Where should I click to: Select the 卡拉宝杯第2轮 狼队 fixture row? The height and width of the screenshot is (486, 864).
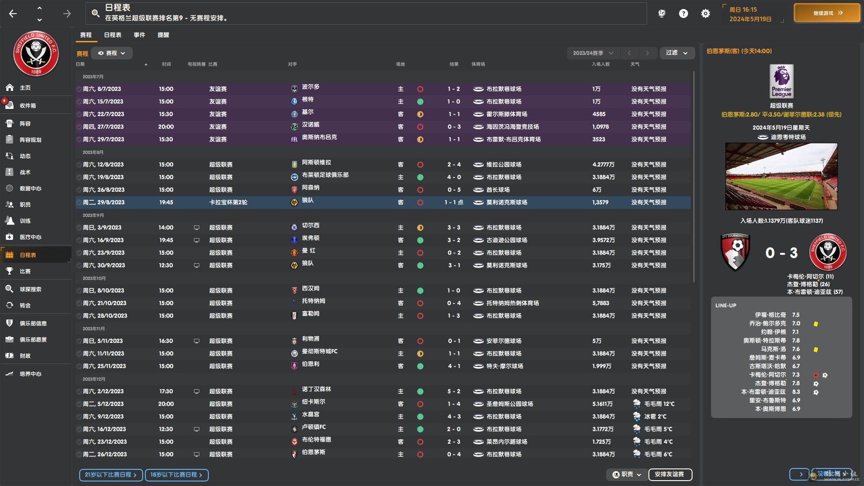point(383,202)
